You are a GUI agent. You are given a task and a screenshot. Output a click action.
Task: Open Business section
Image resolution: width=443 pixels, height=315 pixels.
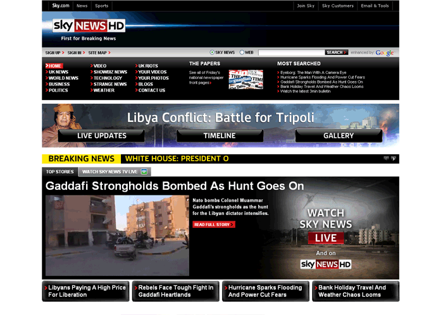[x=58, y=84]
